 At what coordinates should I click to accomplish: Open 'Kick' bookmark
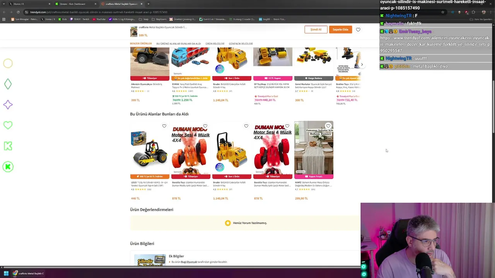63,19
